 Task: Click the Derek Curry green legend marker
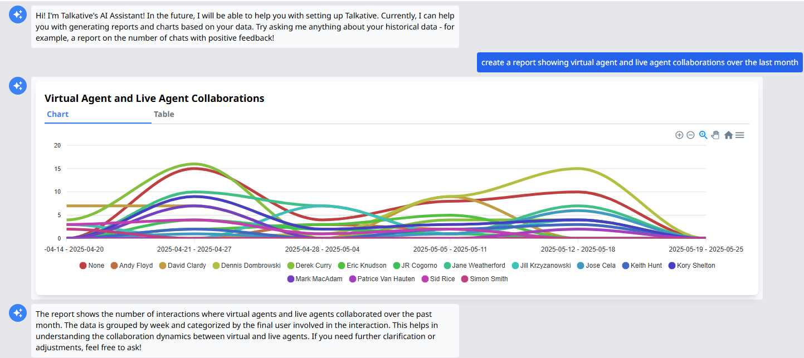click(290, 266)
